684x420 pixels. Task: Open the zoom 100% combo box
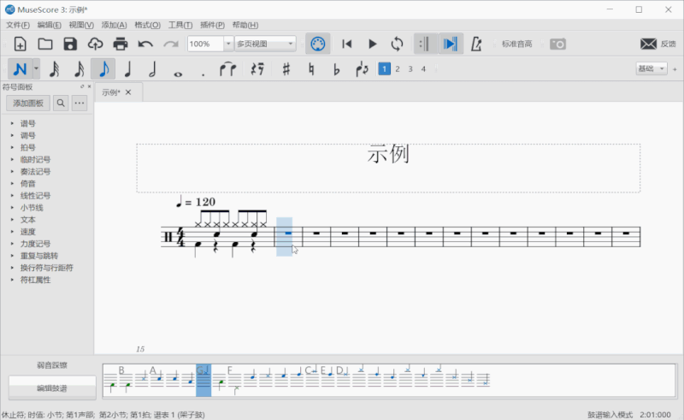pos(210,44)
